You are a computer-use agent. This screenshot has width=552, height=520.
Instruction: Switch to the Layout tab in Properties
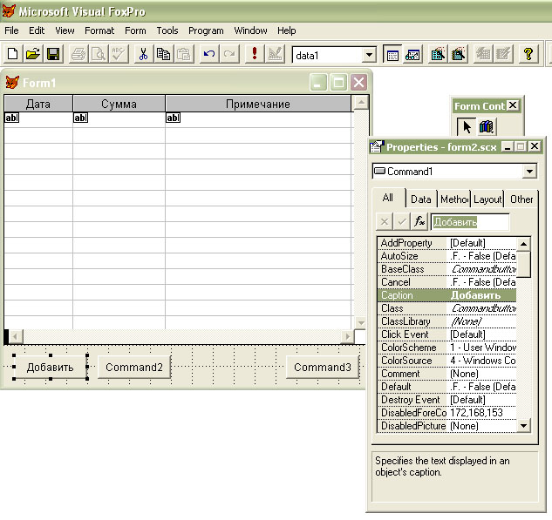[x=487, y=199]
